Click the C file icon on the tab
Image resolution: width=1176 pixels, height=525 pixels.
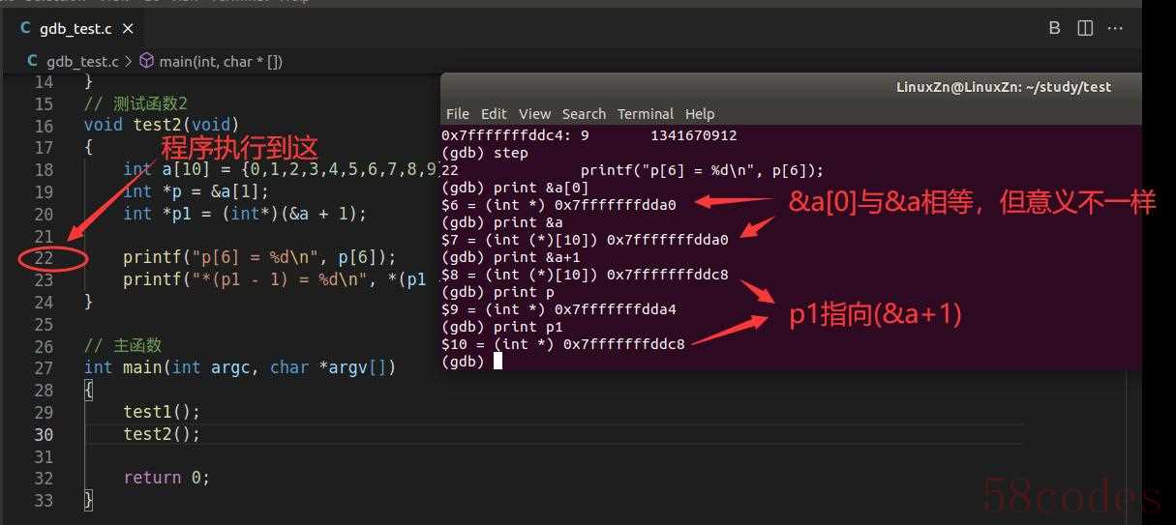click(x=26, y=29)
